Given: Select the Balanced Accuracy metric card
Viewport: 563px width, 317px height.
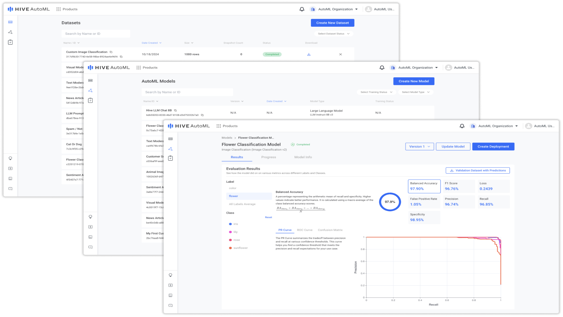Looking at the screenshot, I should 424,186.
